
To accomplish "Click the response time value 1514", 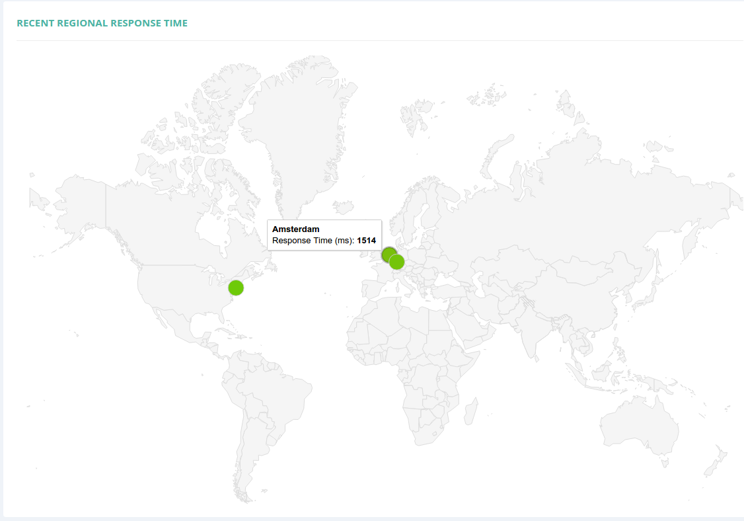I will (x=366, y=240).
